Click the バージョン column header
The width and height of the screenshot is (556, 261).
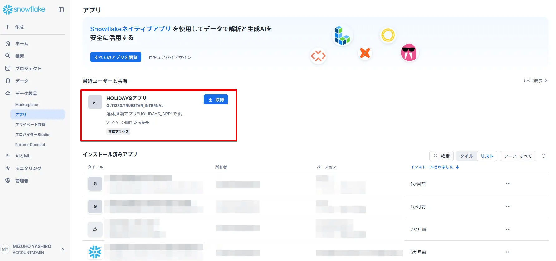(x=327, y=167)
